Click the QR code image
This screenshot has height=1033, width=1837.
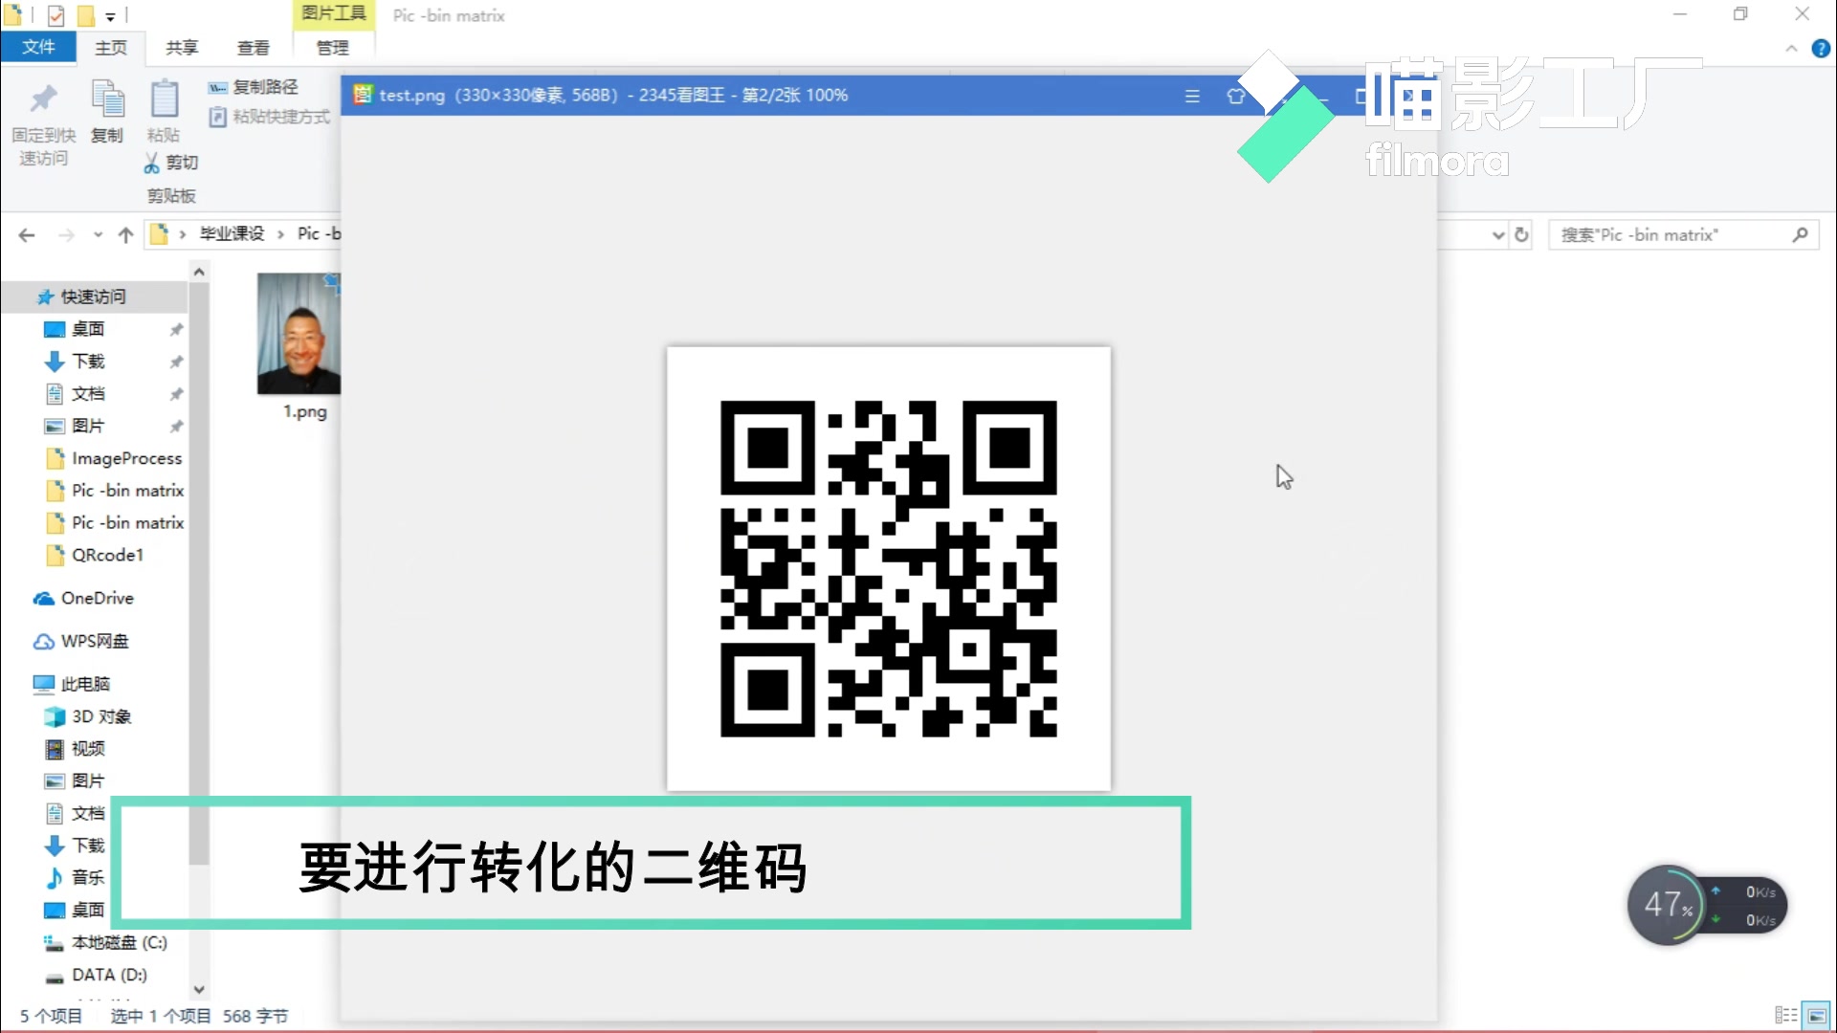point(889,569)
